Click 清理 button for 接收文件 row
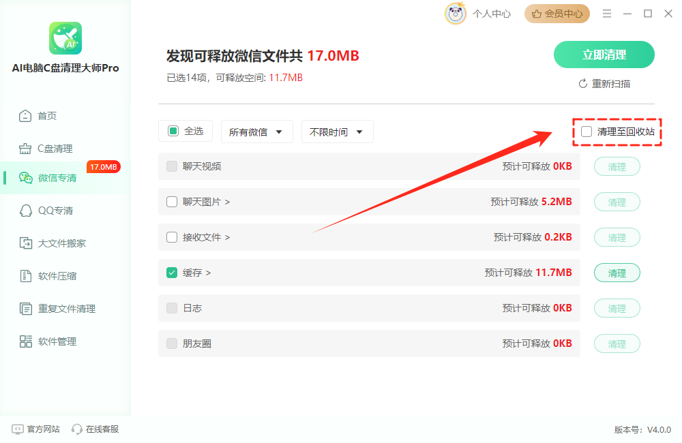The width and height of the screenshot is (682, 443). point(617,238)
